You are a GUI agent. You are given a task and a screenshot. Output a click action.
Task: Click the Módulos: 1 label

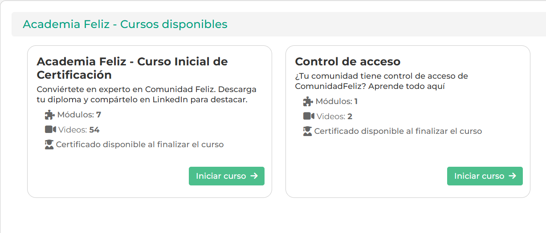tap(337, 101)
